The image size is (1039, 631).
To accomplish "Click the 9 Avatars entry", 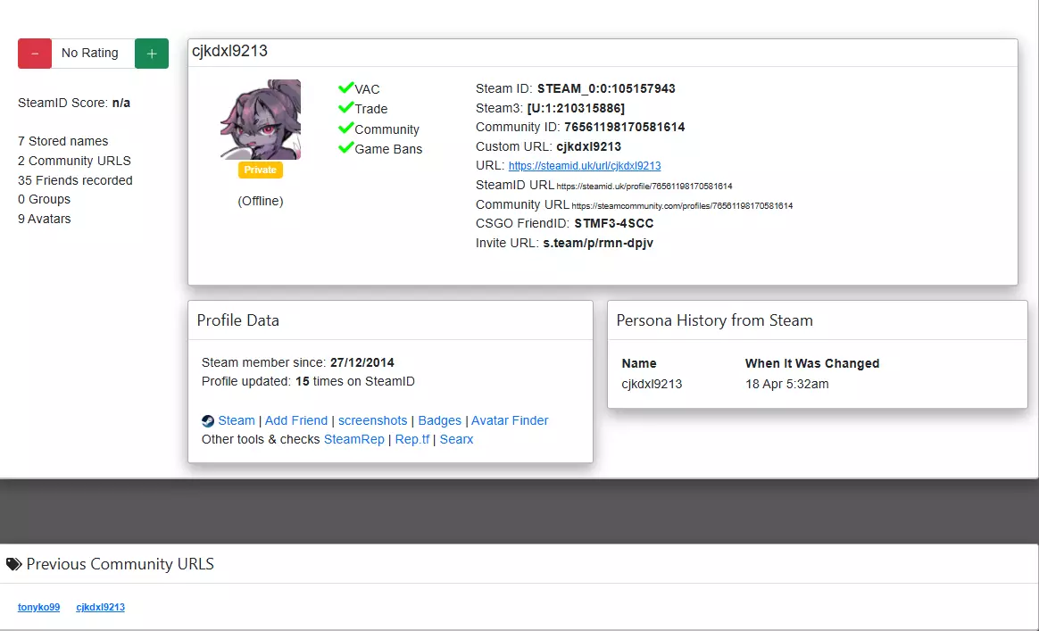I will click(x=45, y=219).
